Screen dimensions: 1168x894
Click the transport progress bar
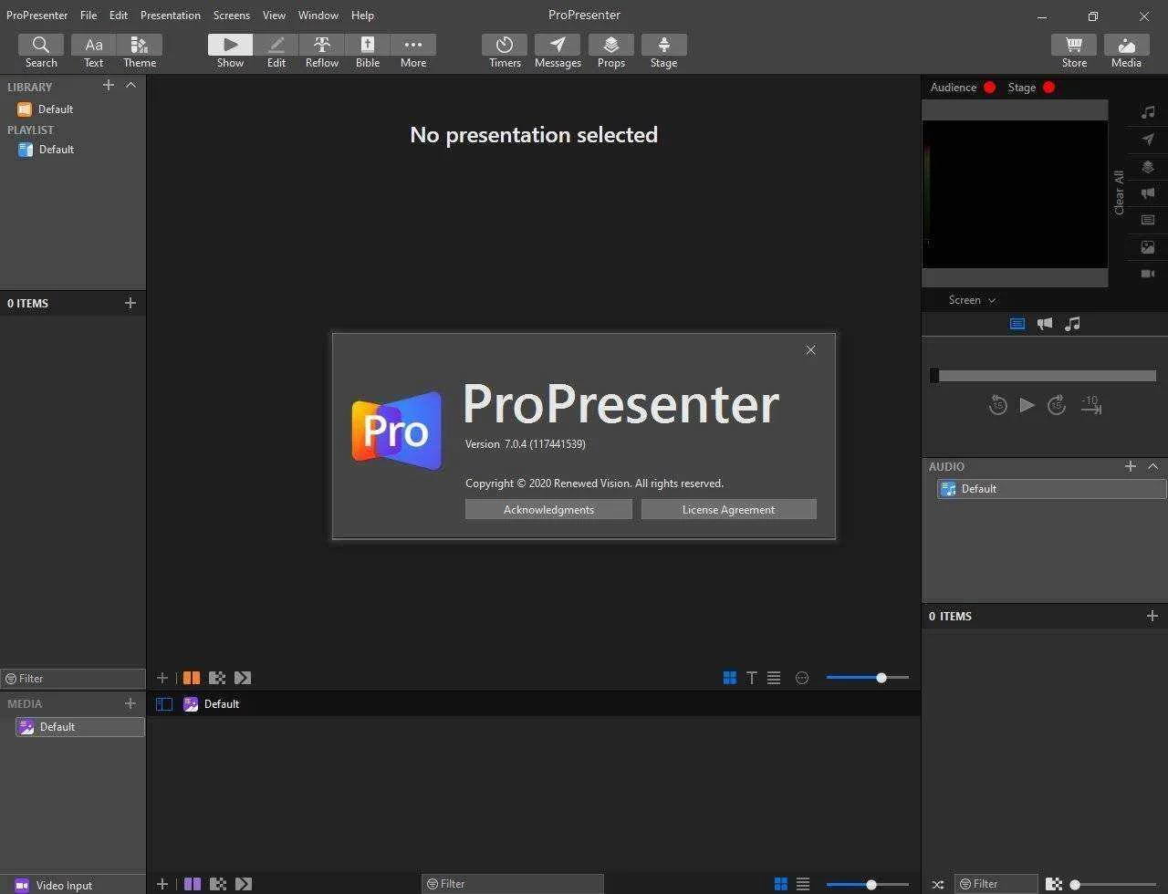click(1043, 376)
